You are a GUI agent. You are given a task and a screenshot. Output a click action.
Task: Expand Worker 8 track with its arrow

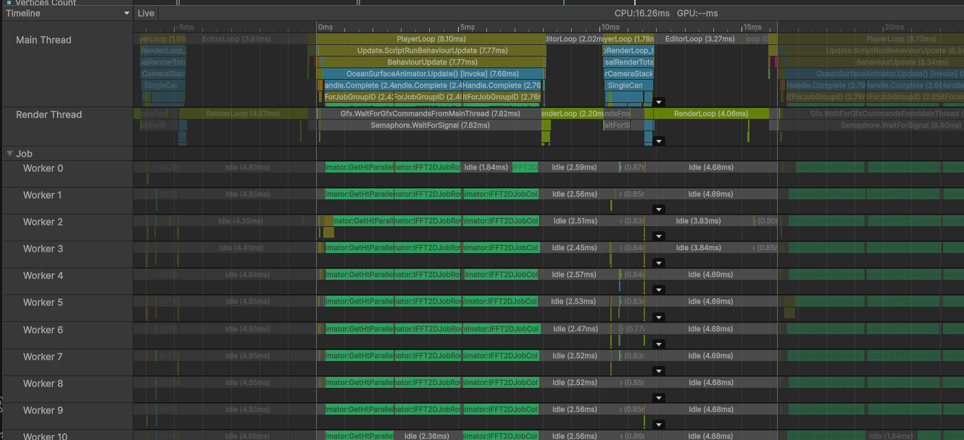[x=659, y=397]
